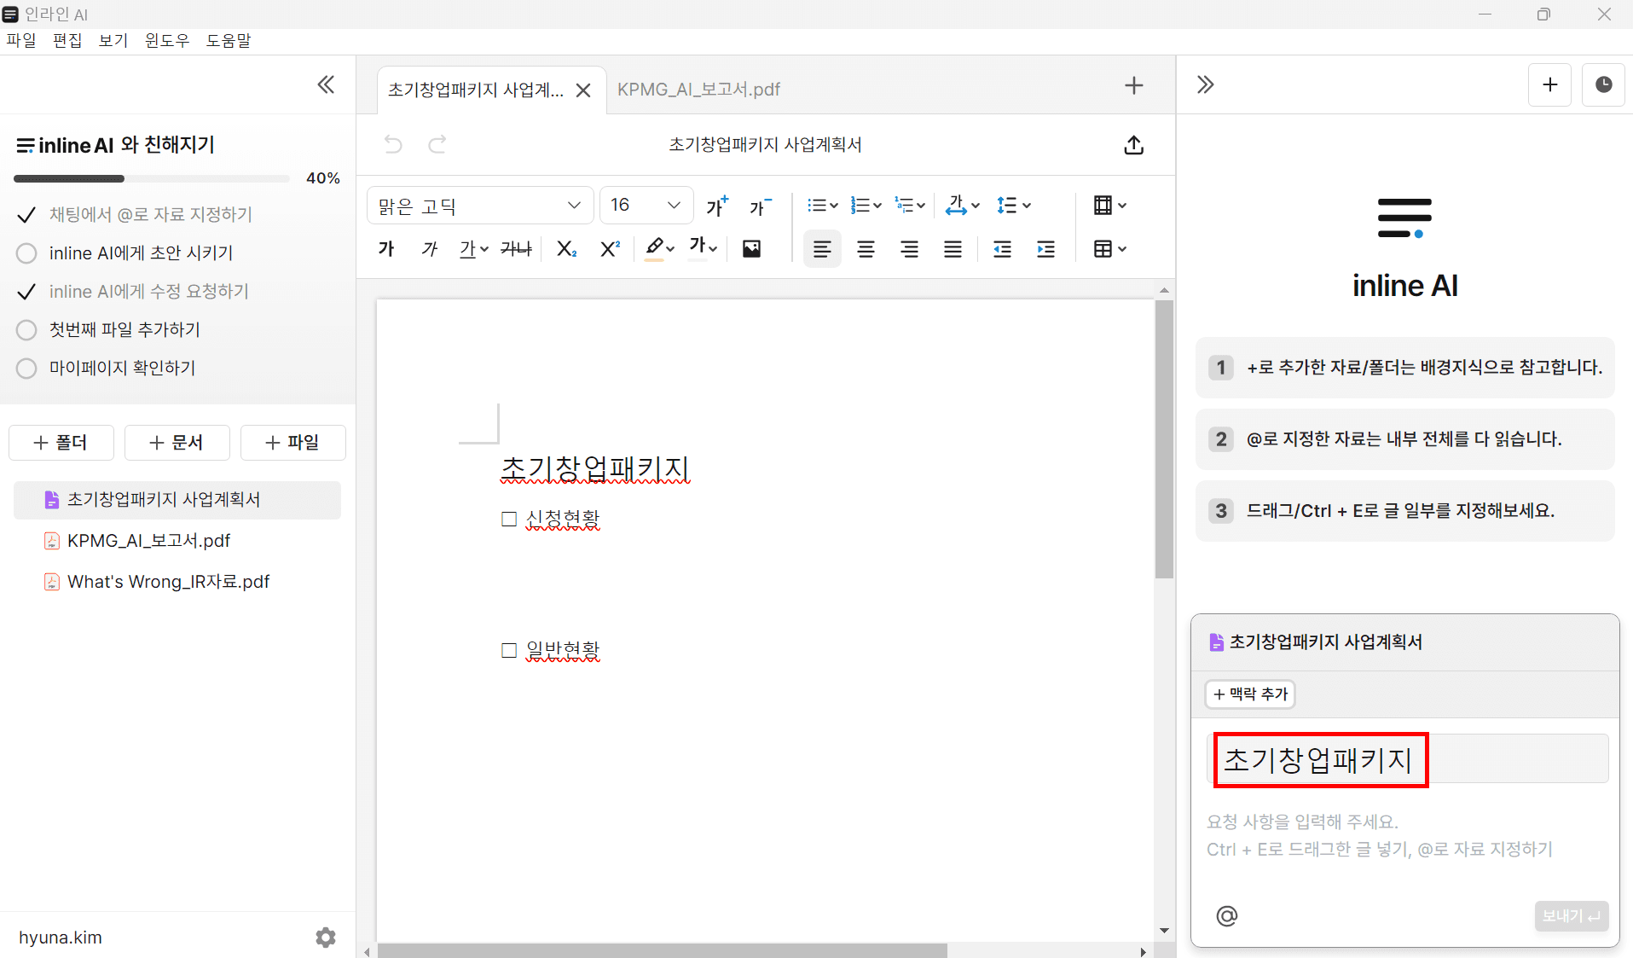Click the '+ 맥락 추가' button
This screenshot has height=958, width=1633.
click(x=1248, y=694)
